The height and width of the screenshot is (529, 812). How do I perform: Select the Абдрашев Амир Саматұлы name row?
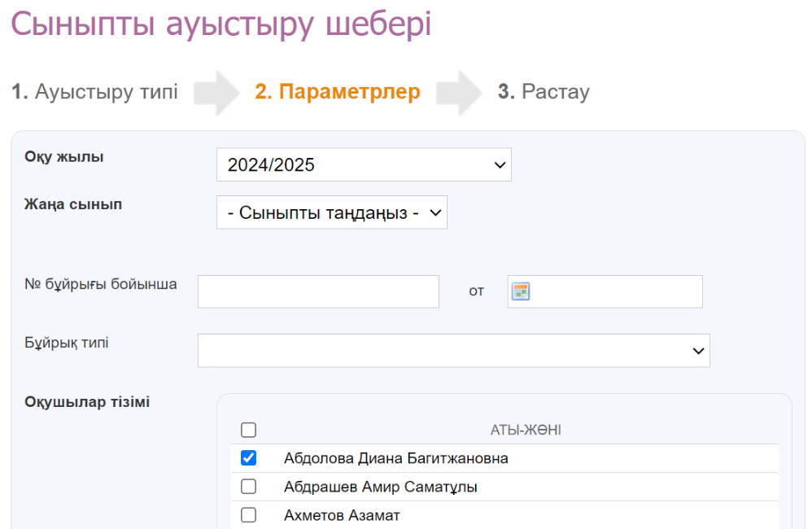click(x=380, y=487)
